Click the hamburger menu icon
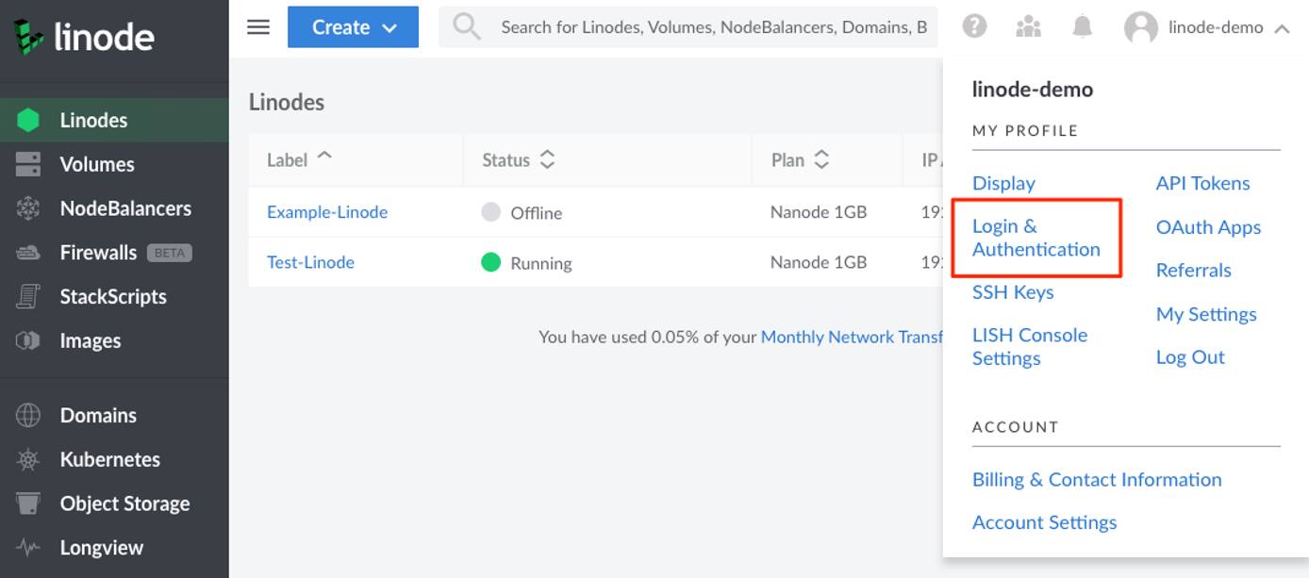Screen dimensions: 1309x578 click(x=257, y=27)
